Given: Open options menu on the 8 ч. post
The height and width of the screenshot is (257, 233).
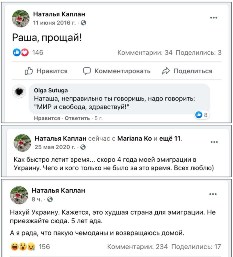Looking at the screenshot, I should pos(213,194).
